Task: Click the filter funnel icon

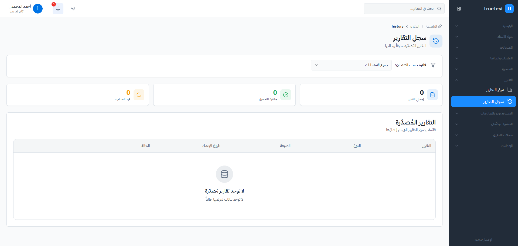Action: click(x=433, y=65)
